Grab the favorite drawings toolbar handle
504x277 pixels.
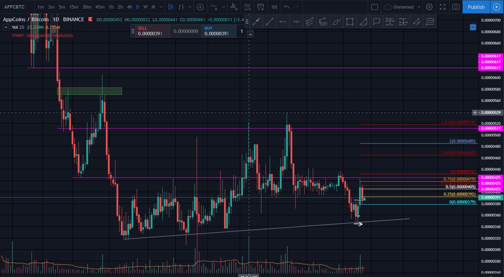pos(247,22)
